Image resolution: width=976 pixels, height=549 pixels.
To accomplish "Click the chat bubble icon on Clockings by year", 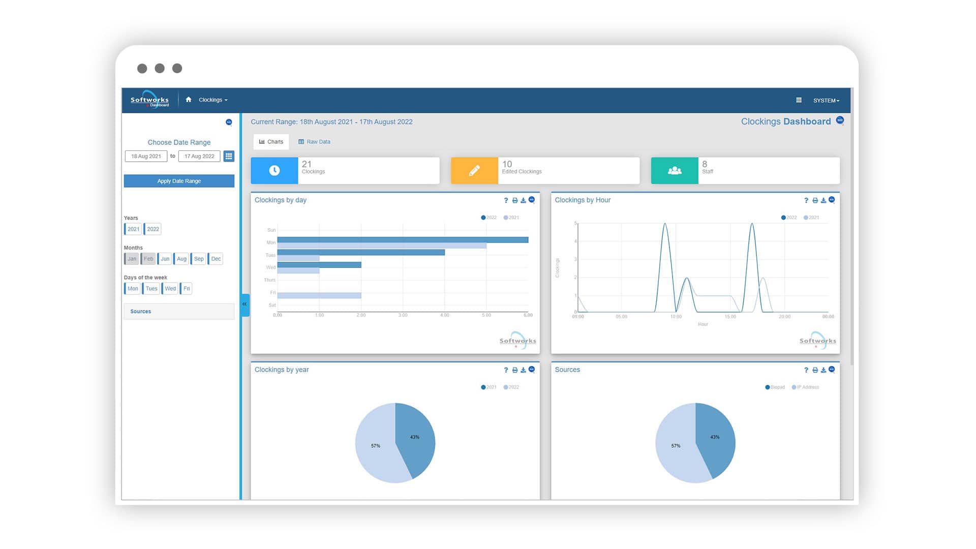I will [532, 370].
